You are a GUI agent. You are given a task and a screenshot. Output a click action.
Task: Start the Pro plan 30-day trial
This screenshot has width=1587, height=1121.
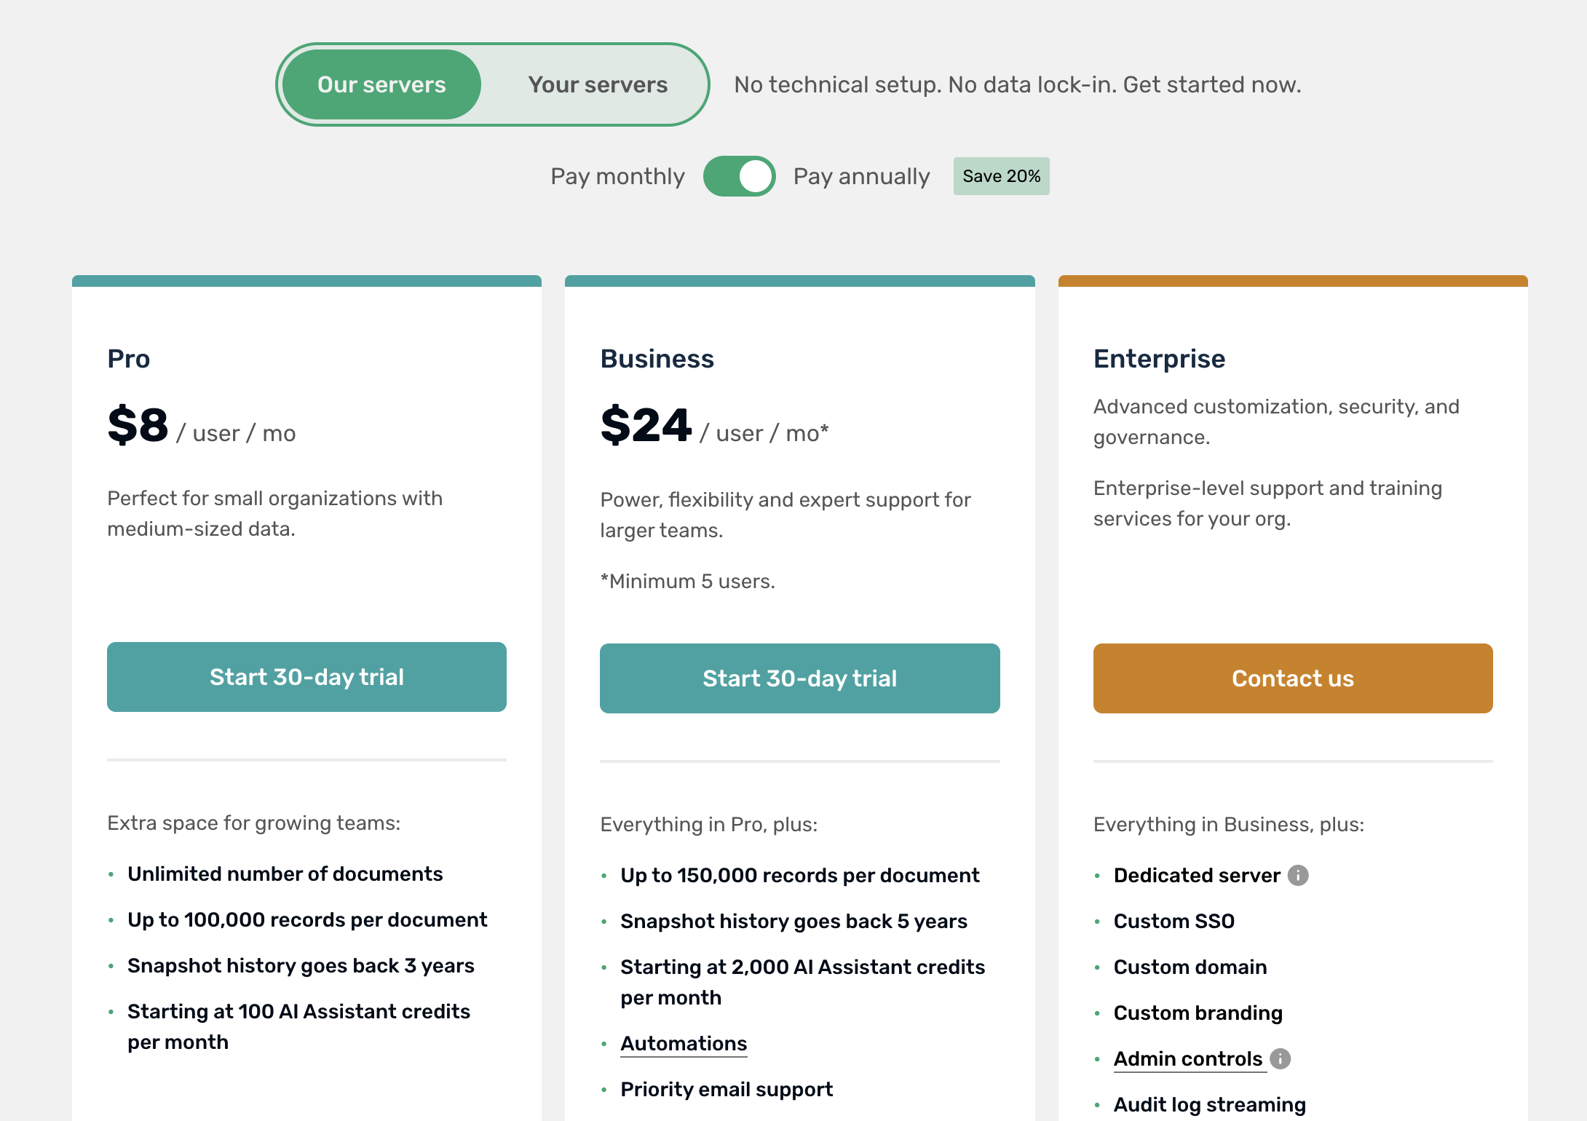click(306, 677)
